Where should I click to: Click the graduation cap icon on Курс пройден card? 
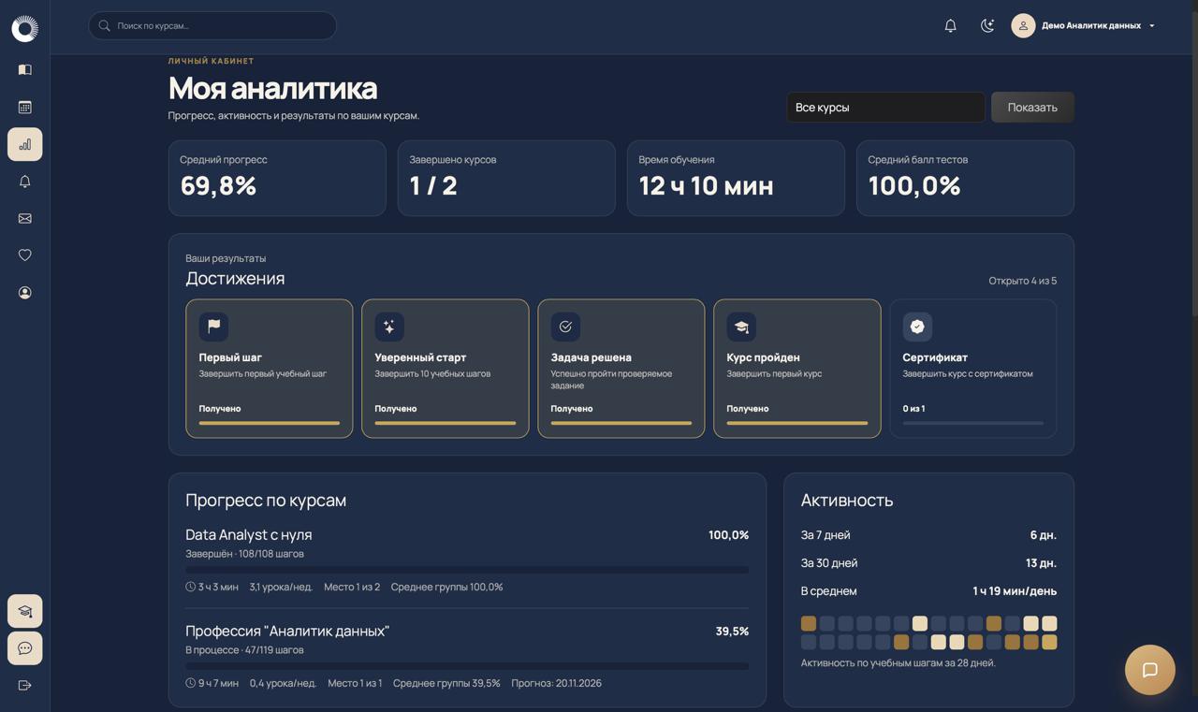(x=741, y=327)
